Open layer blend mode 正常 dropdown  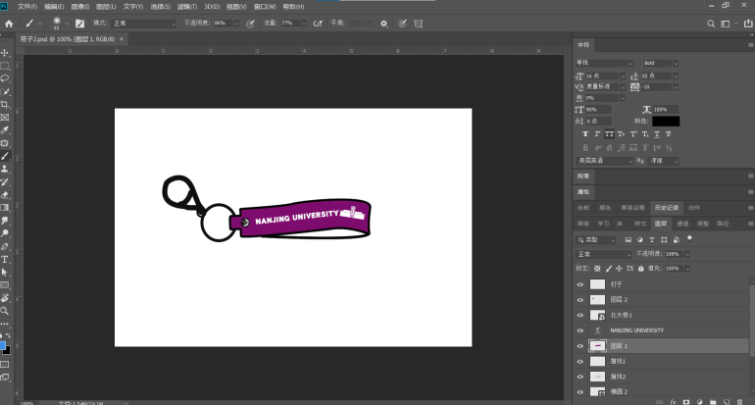[603, 254]
